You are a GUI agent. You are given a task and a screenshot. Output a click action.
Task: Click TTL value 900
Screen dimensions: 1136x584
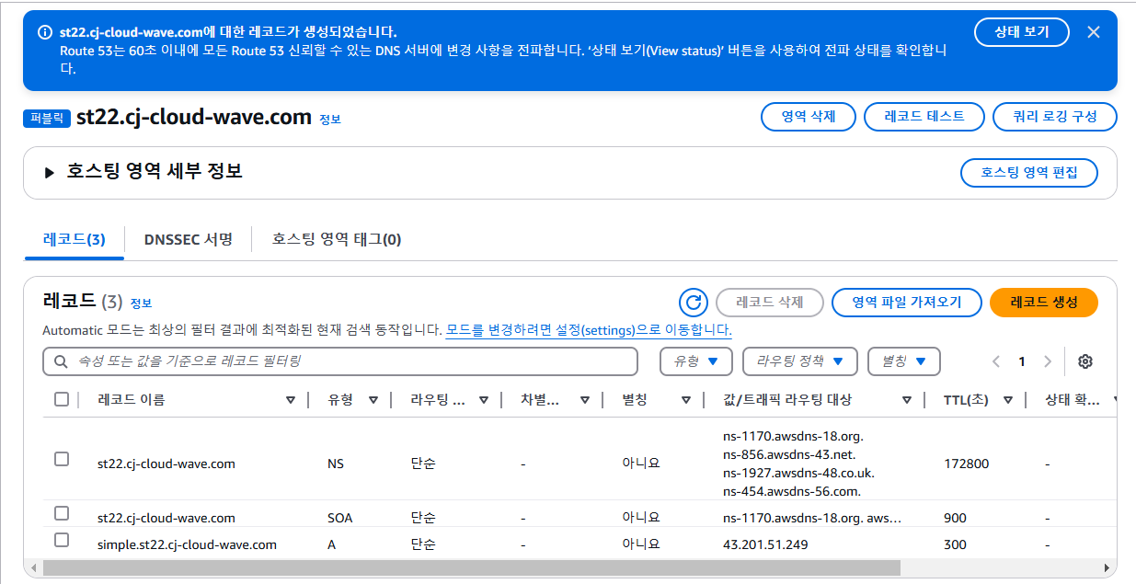pyautogui.click(x=955, y=518)
